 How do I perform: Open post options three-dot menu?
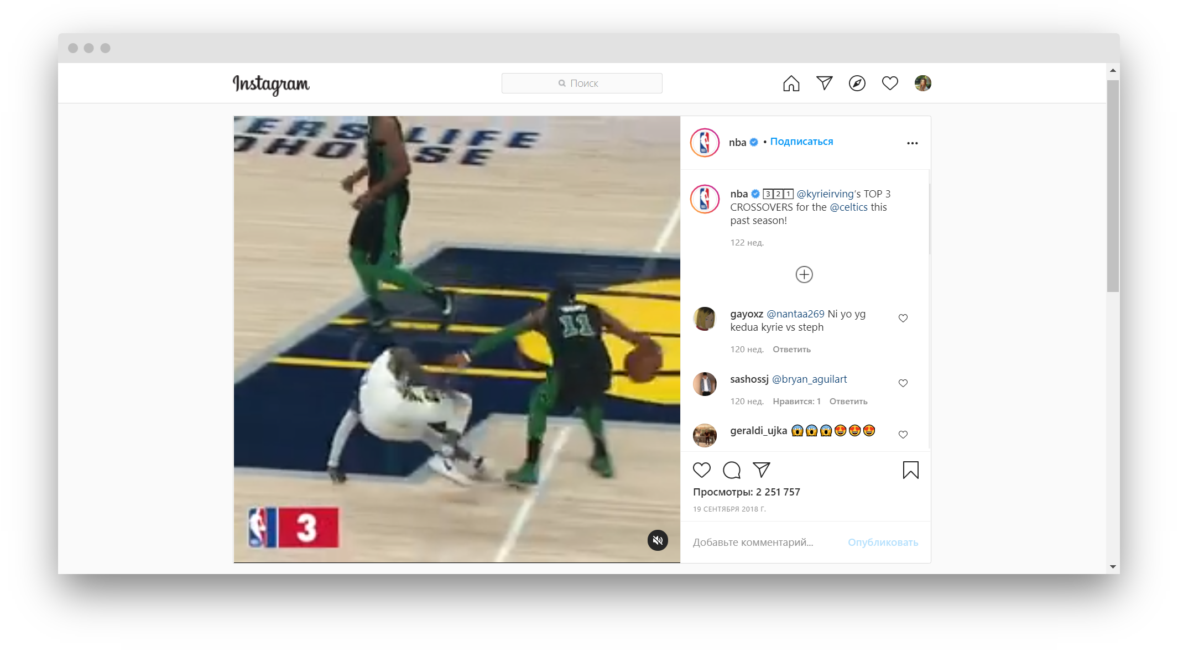pyautogui.click(x=912, y=143)
